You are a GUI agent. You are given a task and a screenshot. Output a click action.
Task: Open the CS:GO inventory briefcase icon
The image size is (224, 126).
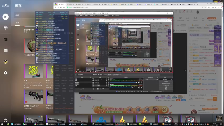(5, 39)
